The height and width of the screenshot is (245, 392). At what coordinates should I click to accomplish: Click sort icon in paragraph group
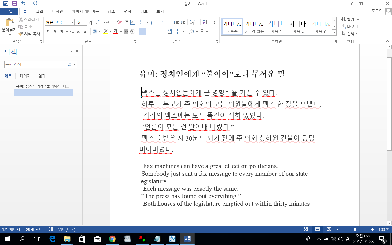[205, 22]
